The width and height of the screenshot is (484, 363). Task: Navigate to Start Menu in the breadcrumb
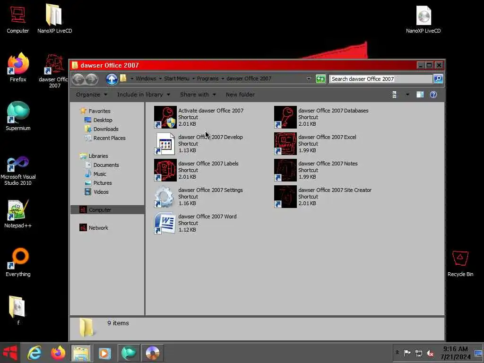177,79
